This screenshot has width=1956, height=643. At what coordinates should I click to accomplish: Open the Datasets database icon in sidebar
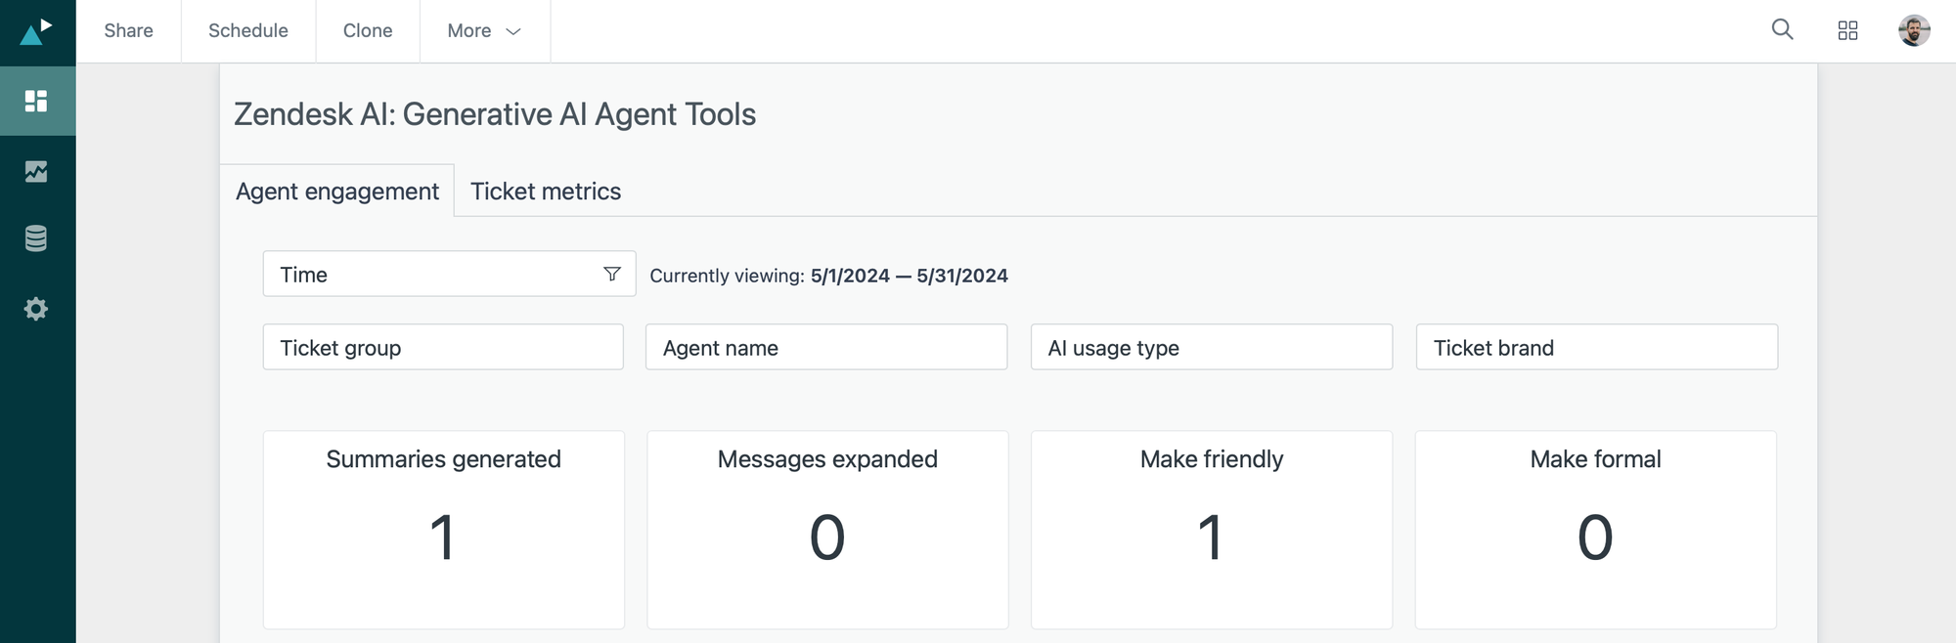[36, 238]
